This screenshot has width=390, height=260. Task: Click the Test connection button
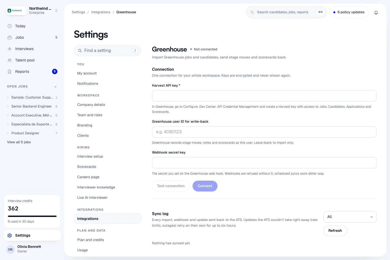click(x=171, y=186)
